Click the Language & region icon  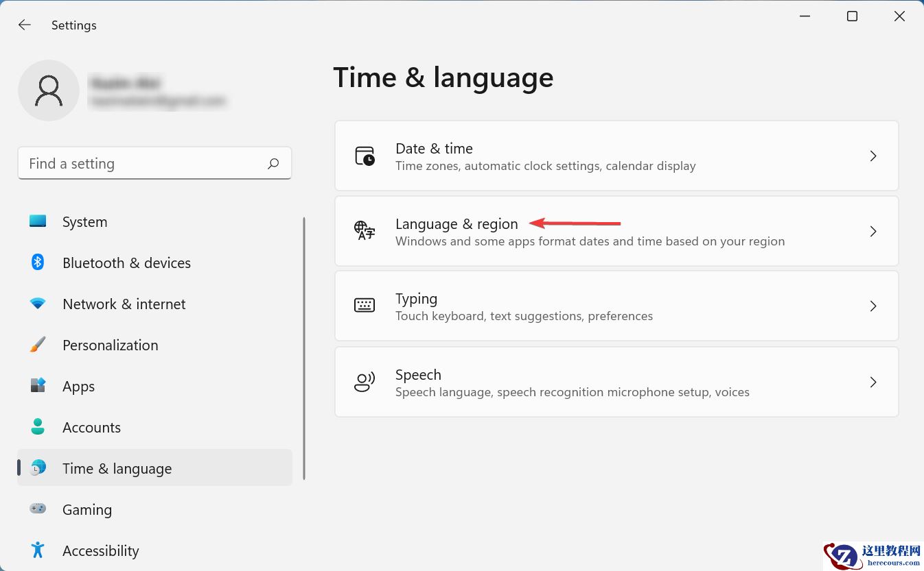coord(365,231)
